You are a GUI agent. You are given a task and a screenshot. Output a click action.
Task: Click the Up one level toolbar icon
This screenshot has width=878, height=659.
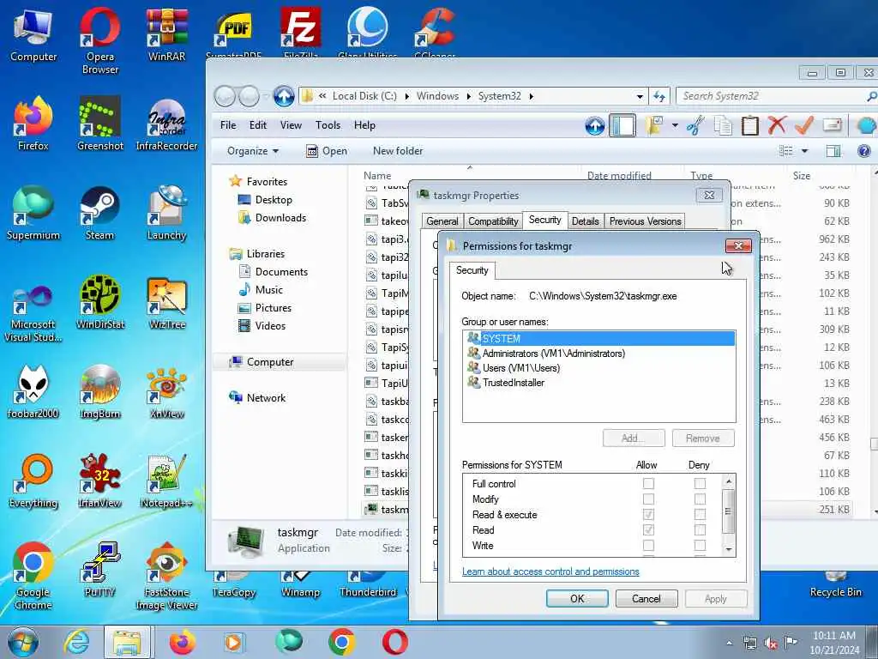tap(595, 125)
